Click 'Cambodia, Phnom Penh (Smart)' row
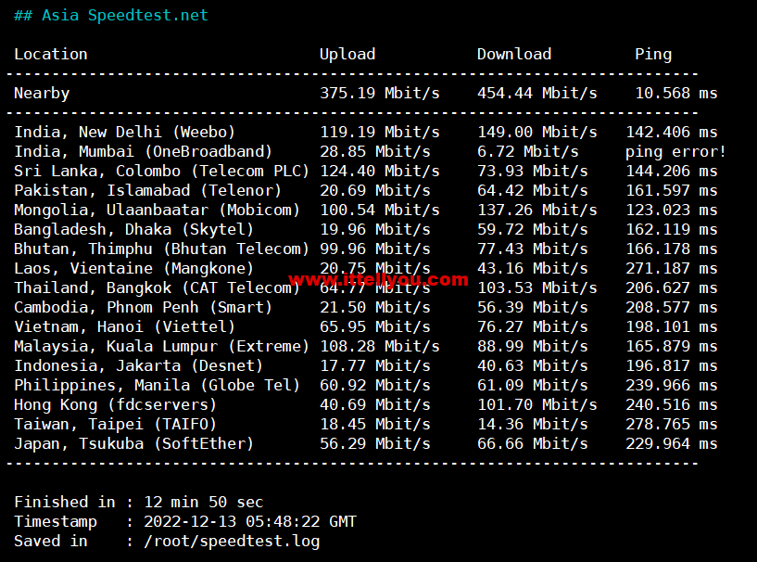Viewport: 757px width, 562px height. (144, 307)
